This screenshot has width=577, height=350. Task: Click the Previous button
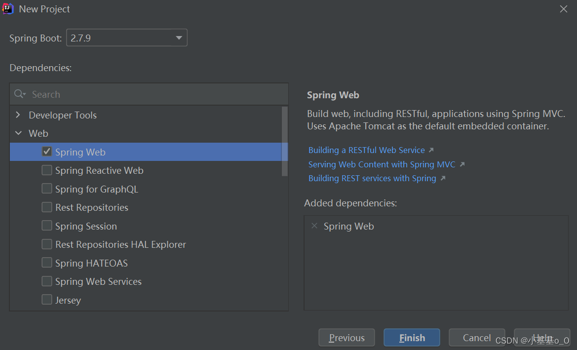[346, 338]
